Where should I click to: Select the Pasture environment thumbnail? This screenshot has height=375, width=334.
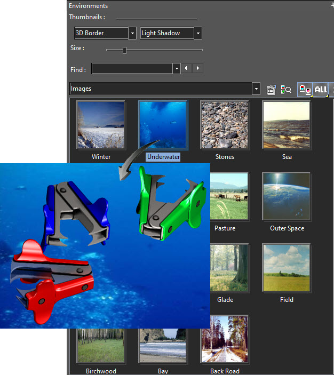tap(229, 196)
